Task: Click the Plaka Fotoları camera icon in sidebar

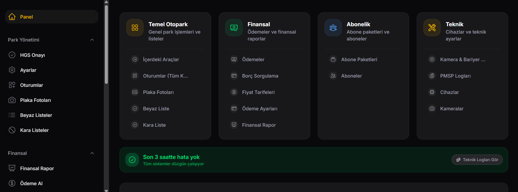Action: tap(12, 100)
